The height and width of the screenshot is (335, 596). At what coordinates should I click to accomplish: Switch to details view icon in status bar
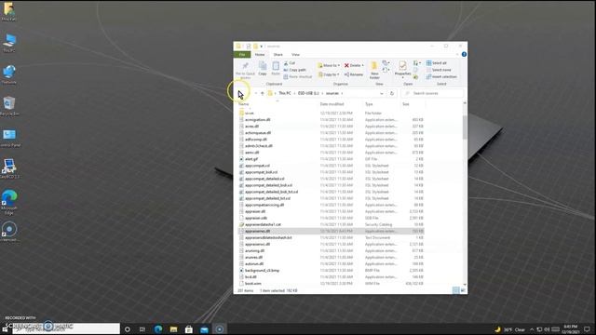pos(455,290)
